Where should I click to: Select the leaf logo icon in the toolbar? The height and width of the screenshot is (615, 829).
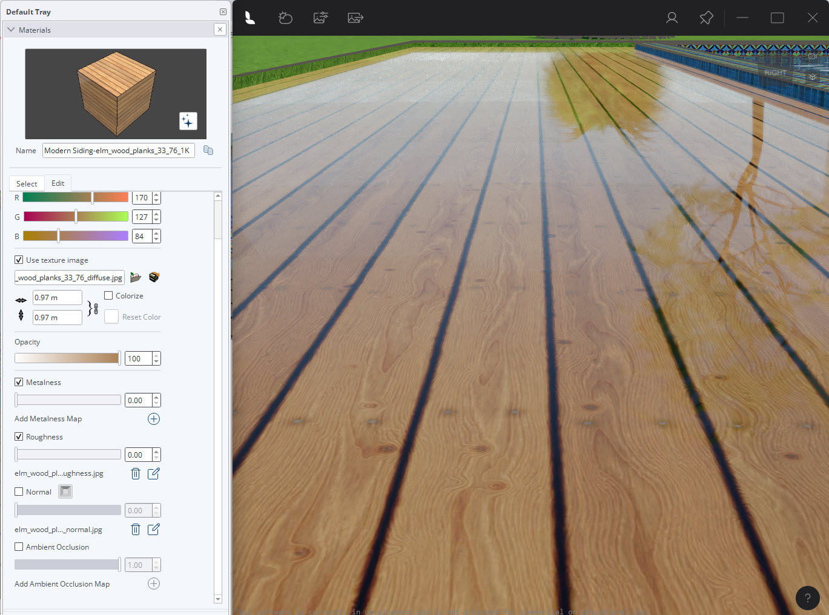[x=250, y=18]
